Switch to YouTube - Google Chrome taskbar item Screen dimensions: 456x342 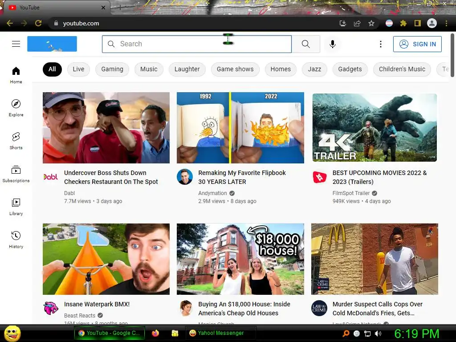pyautogui.click(x=110, y=333)
